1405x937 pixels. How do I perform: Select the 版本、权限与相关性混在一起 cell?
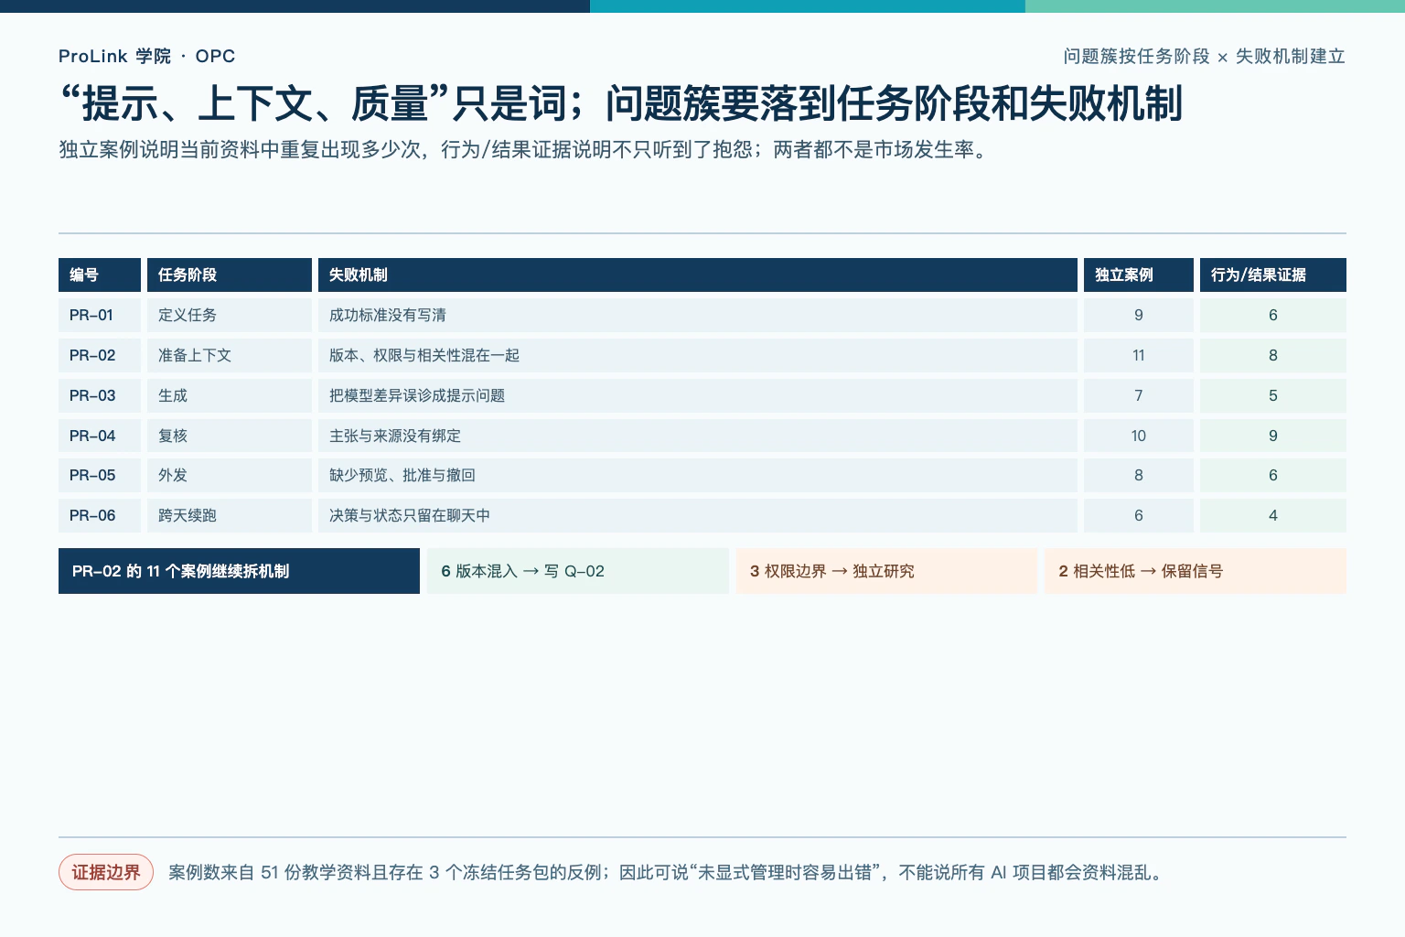tap(698, 355)
